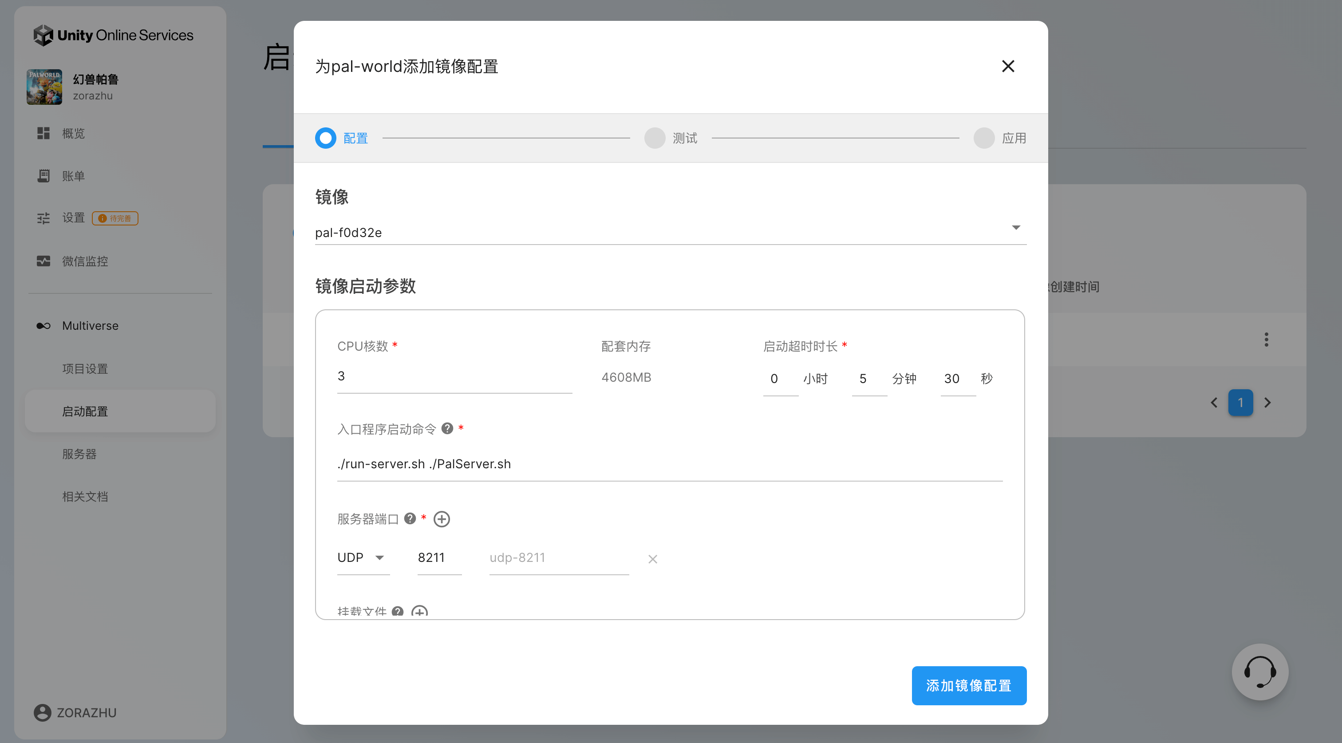This screenshot has width=1342, height=743.
Task: Select the 测试 step indicator
Action: pyautogui.click(x=655, y=138)
